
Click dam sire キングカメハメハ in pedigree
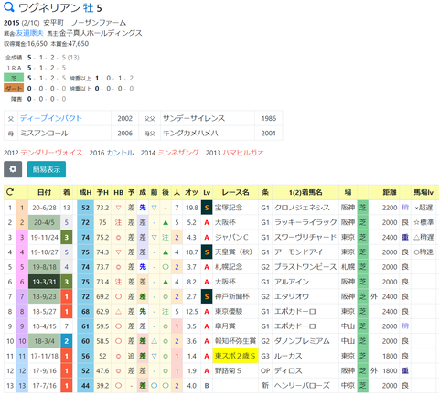[190, 134]
